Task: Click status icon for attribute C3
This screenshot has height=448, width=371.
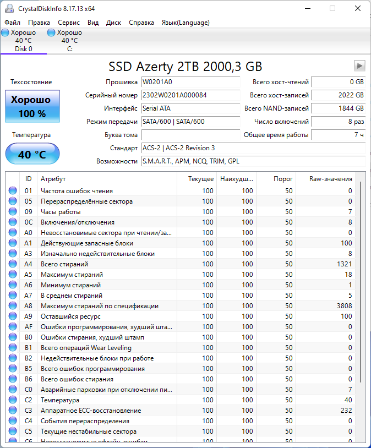Action: tap(13, 410)
